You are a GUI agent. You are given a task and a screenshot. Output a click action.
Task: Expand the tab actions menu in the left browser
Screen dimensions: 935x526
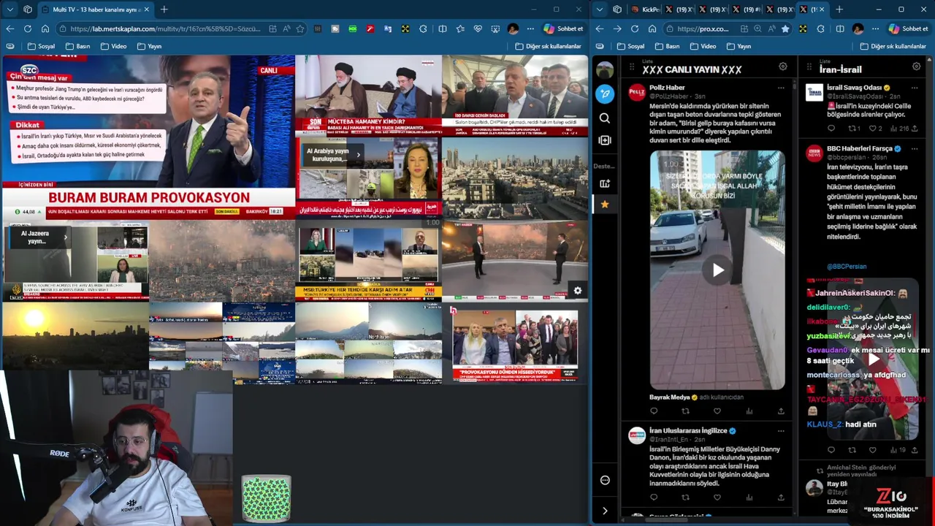point(9,9)
